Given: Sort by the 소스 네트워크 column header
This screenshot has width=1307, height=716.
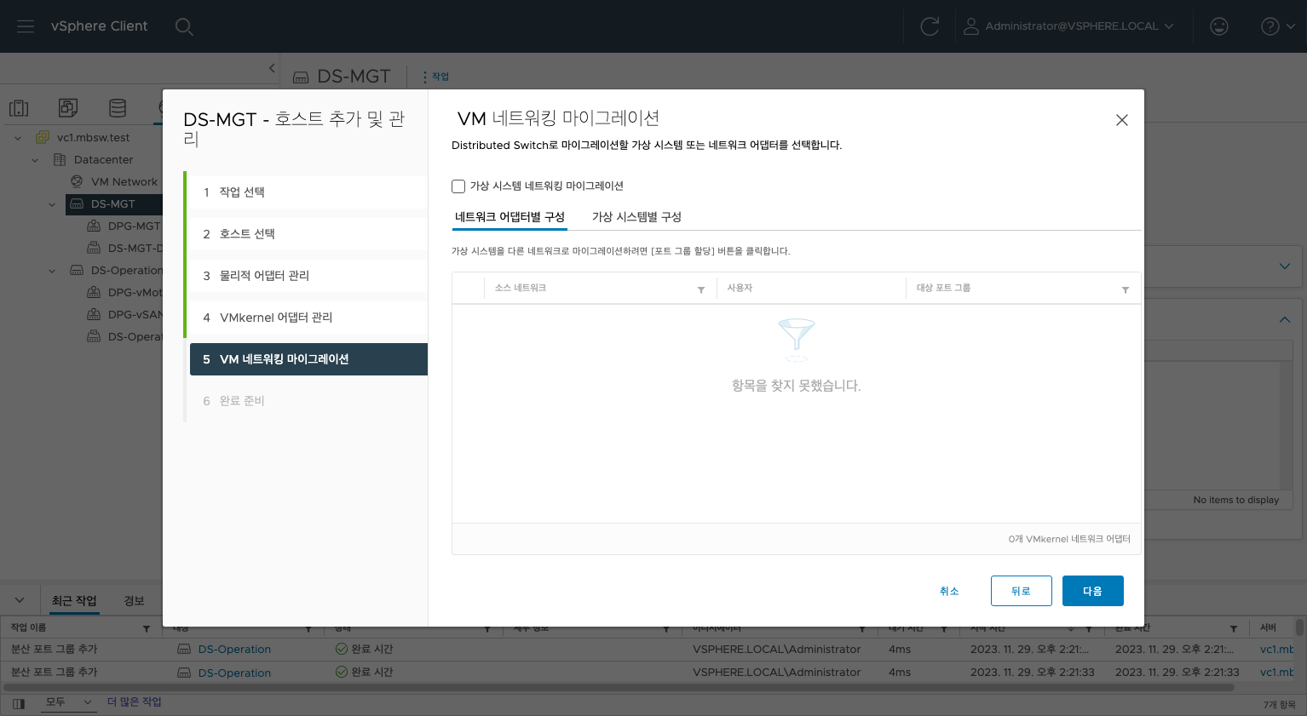Looking at the screenshot, I should point(521,288).
